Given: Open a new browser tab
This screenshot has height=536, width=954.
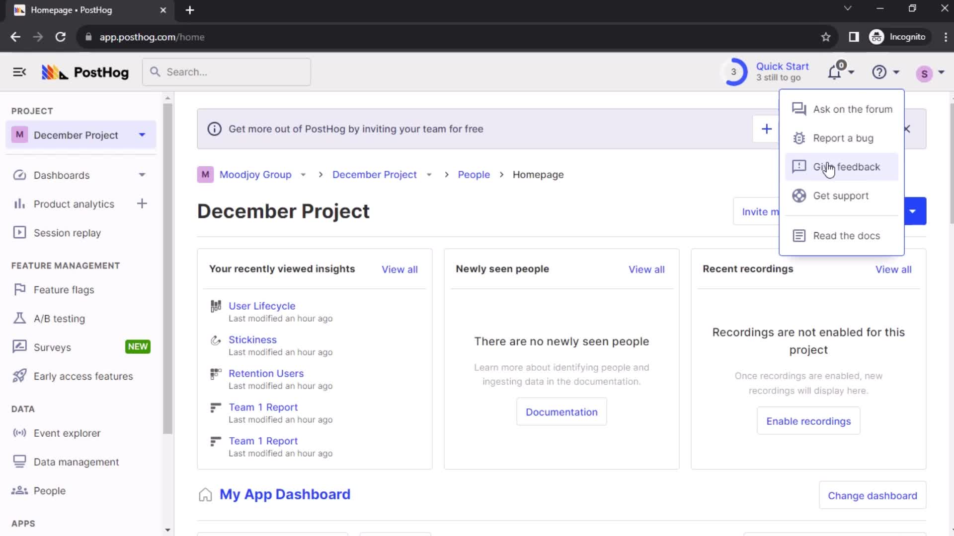Looking at the screenshot, I should point(190,10).
